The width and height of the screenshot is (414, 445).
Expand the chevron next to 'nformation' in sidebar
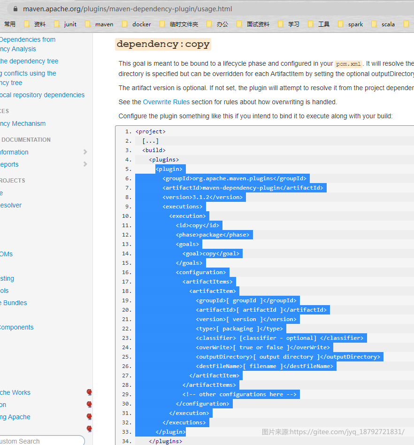tap(85, 152)
